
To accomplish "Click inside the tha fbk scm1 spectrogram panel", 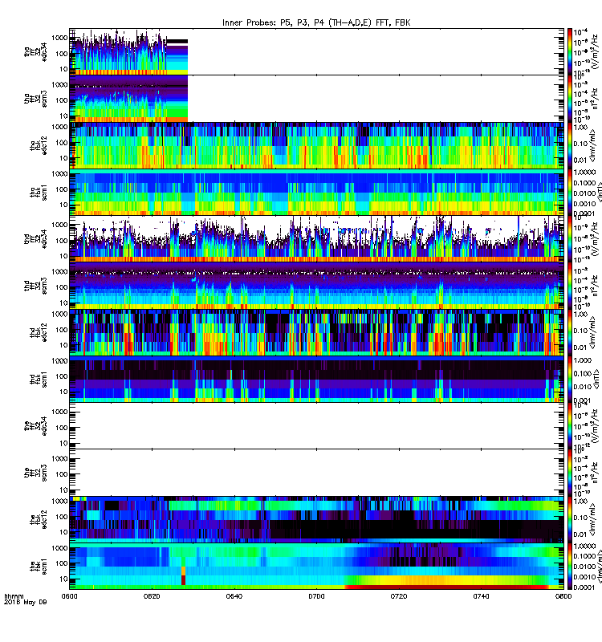I will 316,192.
